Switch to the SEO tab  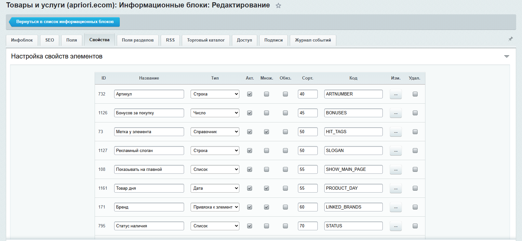[x=50, y=40]
